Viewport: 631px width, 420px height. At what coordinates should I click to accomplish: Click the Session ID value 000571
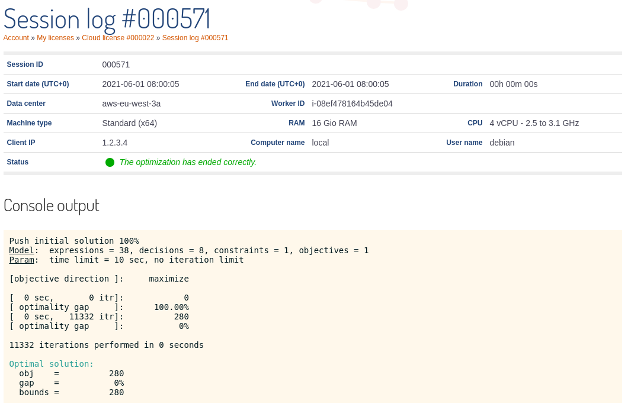coord(116,64)
